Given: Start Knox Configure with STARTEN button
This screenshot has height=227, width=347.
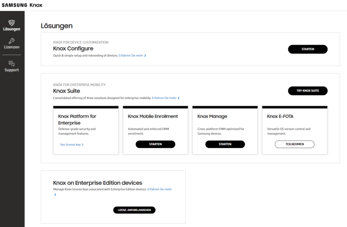Looking at the screenshot, I should tap(308, 49).
